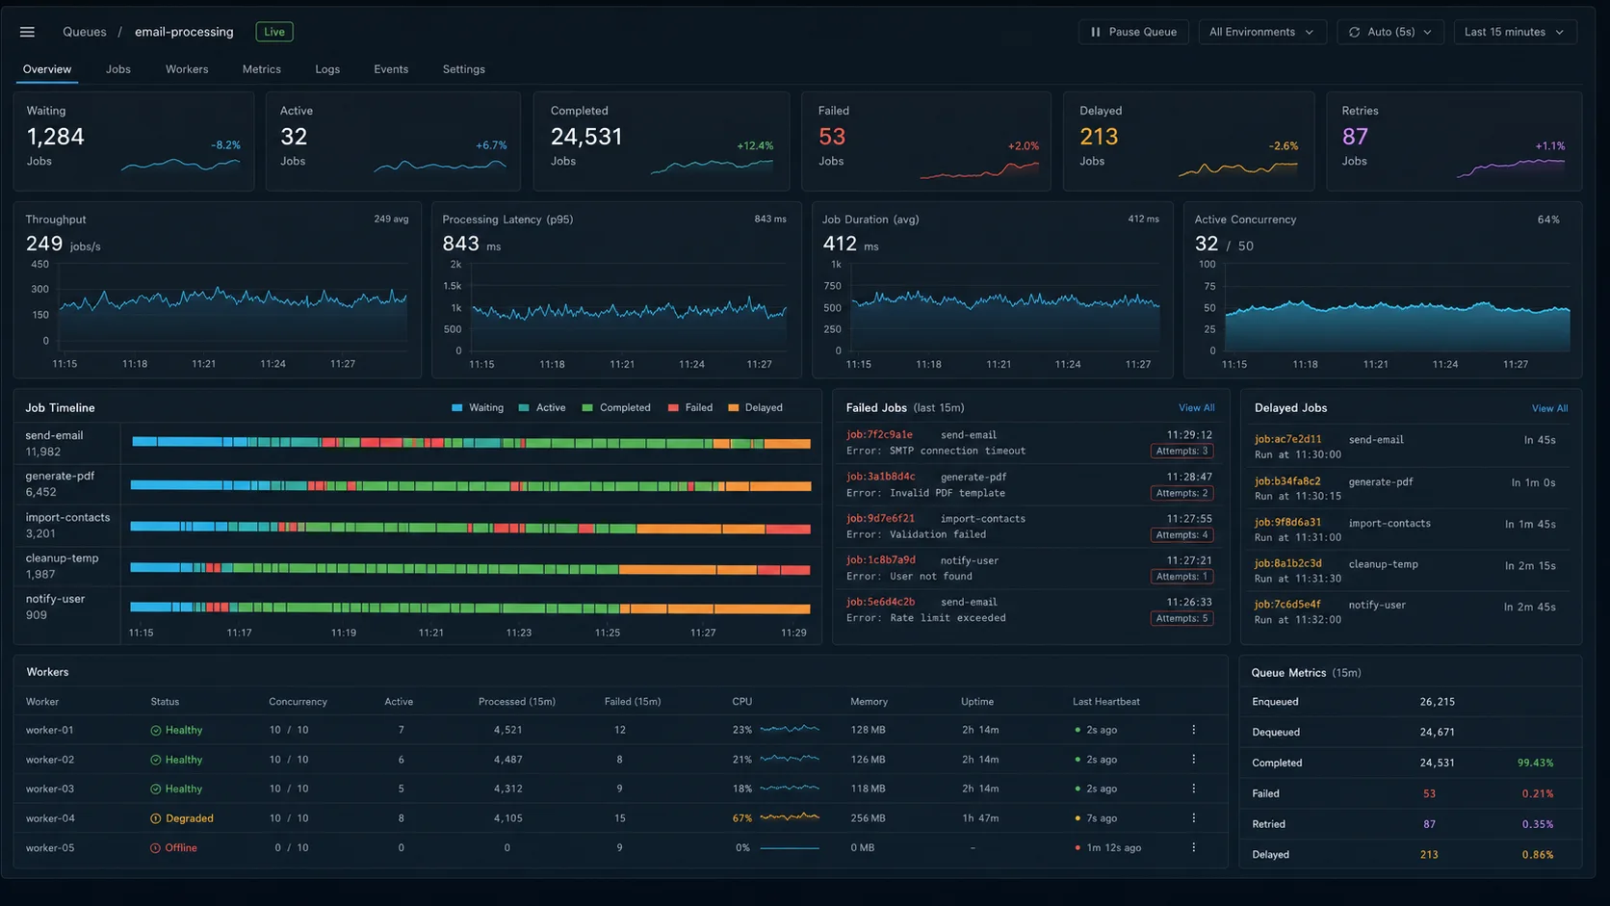Switch to the Metrics tab

pyautogui.click(x=262, y=69)
